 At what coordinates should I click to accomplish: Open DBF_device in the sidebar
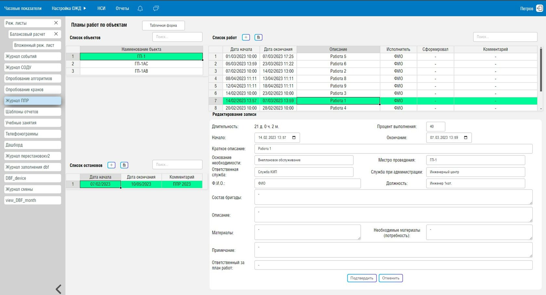pos(32,178)
